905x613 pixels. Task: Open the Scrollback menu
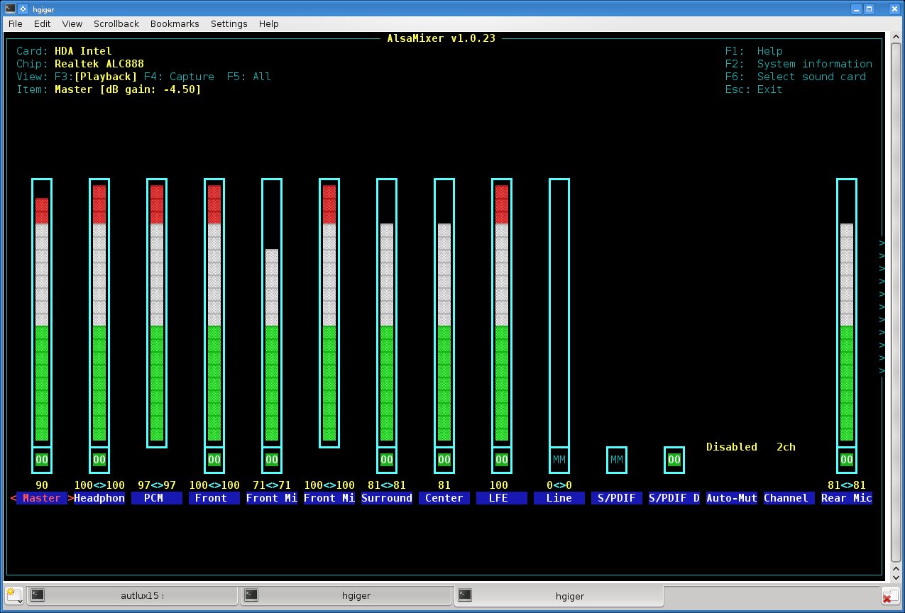[x=116, y=23]
